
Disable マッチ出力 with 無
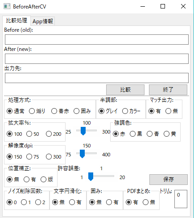tap(172, 111)
